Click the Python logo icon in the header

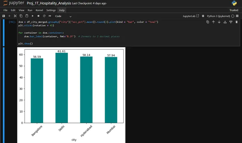tap(234, 3)
